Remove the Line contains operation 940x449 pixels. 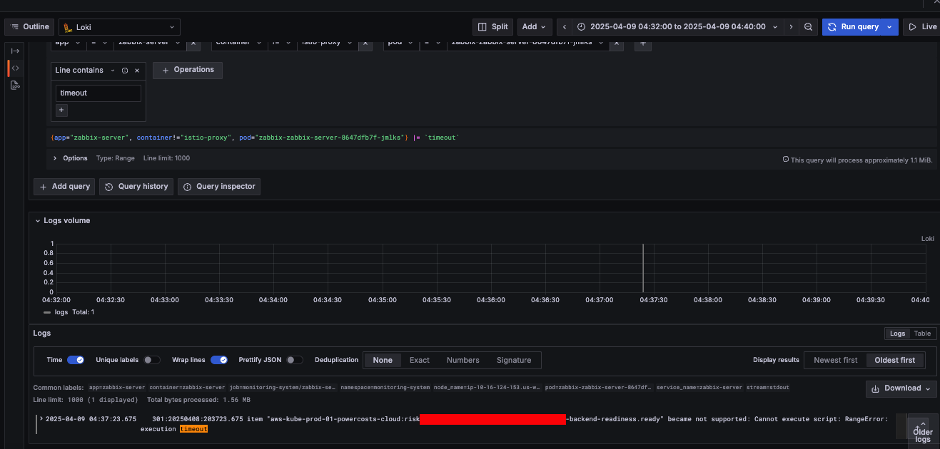tap(137, 71)
